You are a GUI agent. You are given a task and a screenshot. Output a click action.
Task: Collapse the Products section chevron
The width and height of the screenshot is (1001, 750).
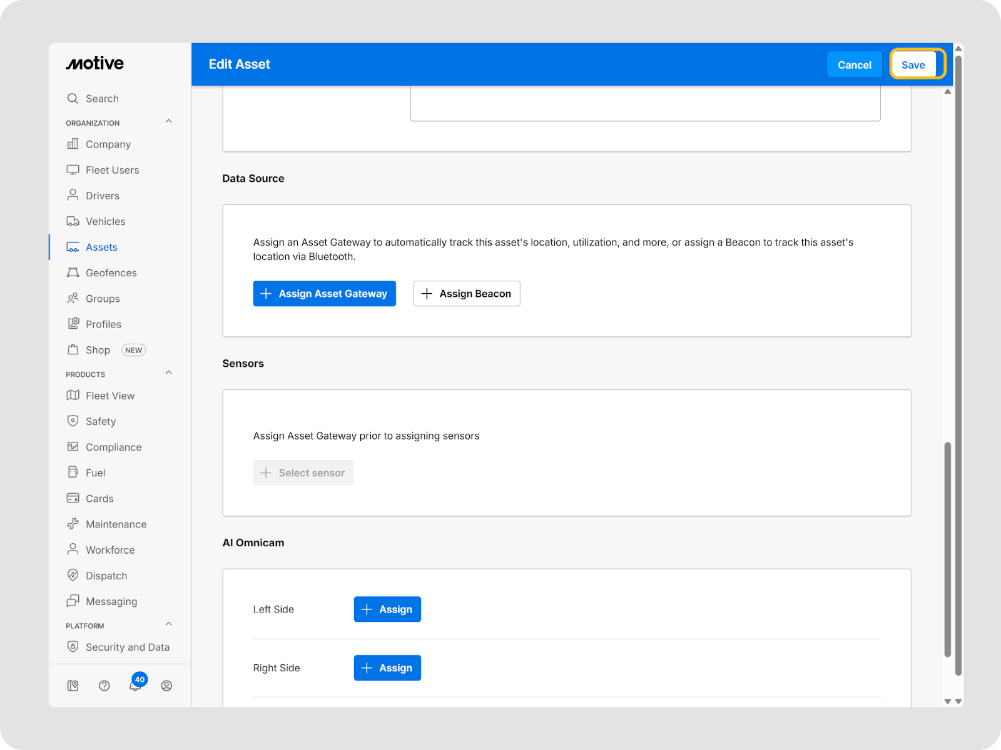tap(168, 373)
